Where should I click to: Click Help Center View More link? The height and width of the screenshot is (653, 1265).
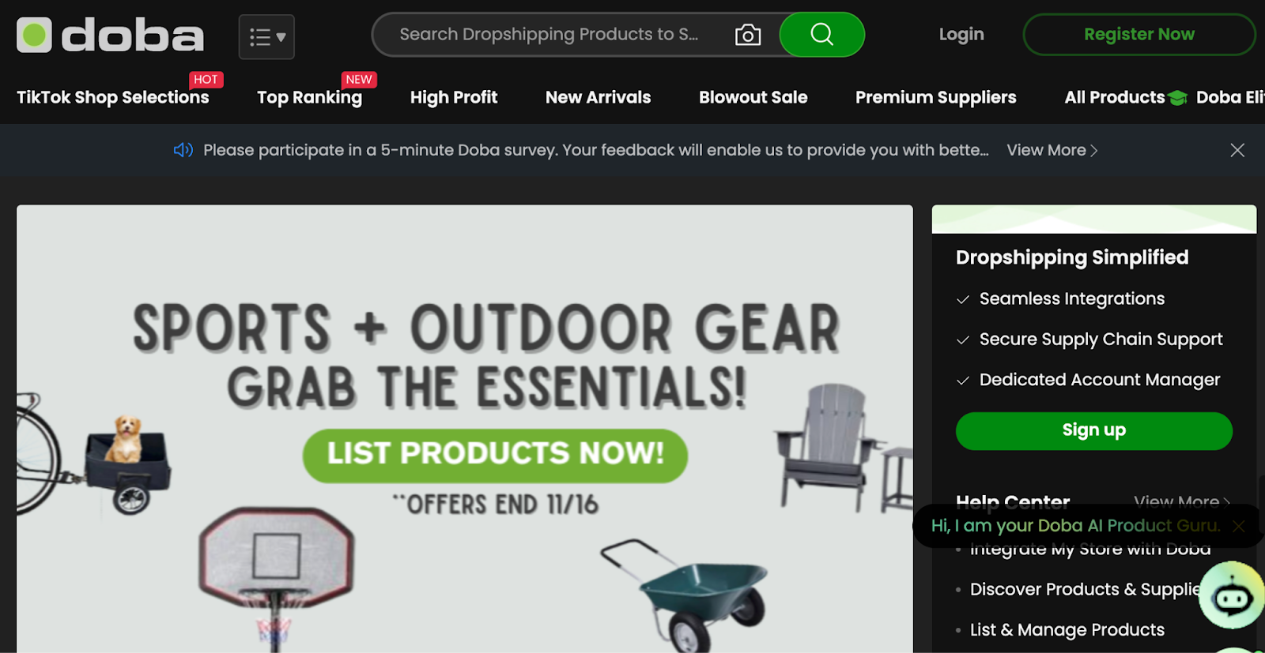(1182, 501)
